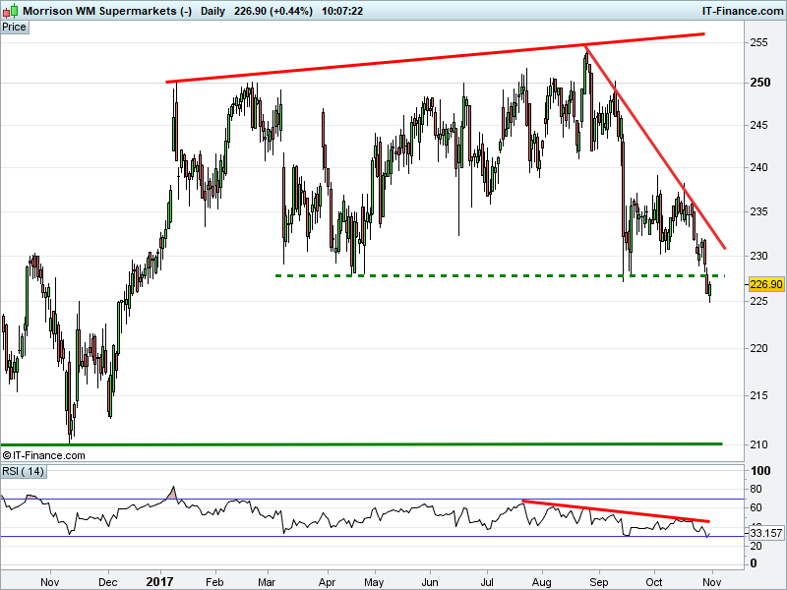The image size is (787, 590).
Task: Click the Dec label on time axis
Action: [108, 582]
